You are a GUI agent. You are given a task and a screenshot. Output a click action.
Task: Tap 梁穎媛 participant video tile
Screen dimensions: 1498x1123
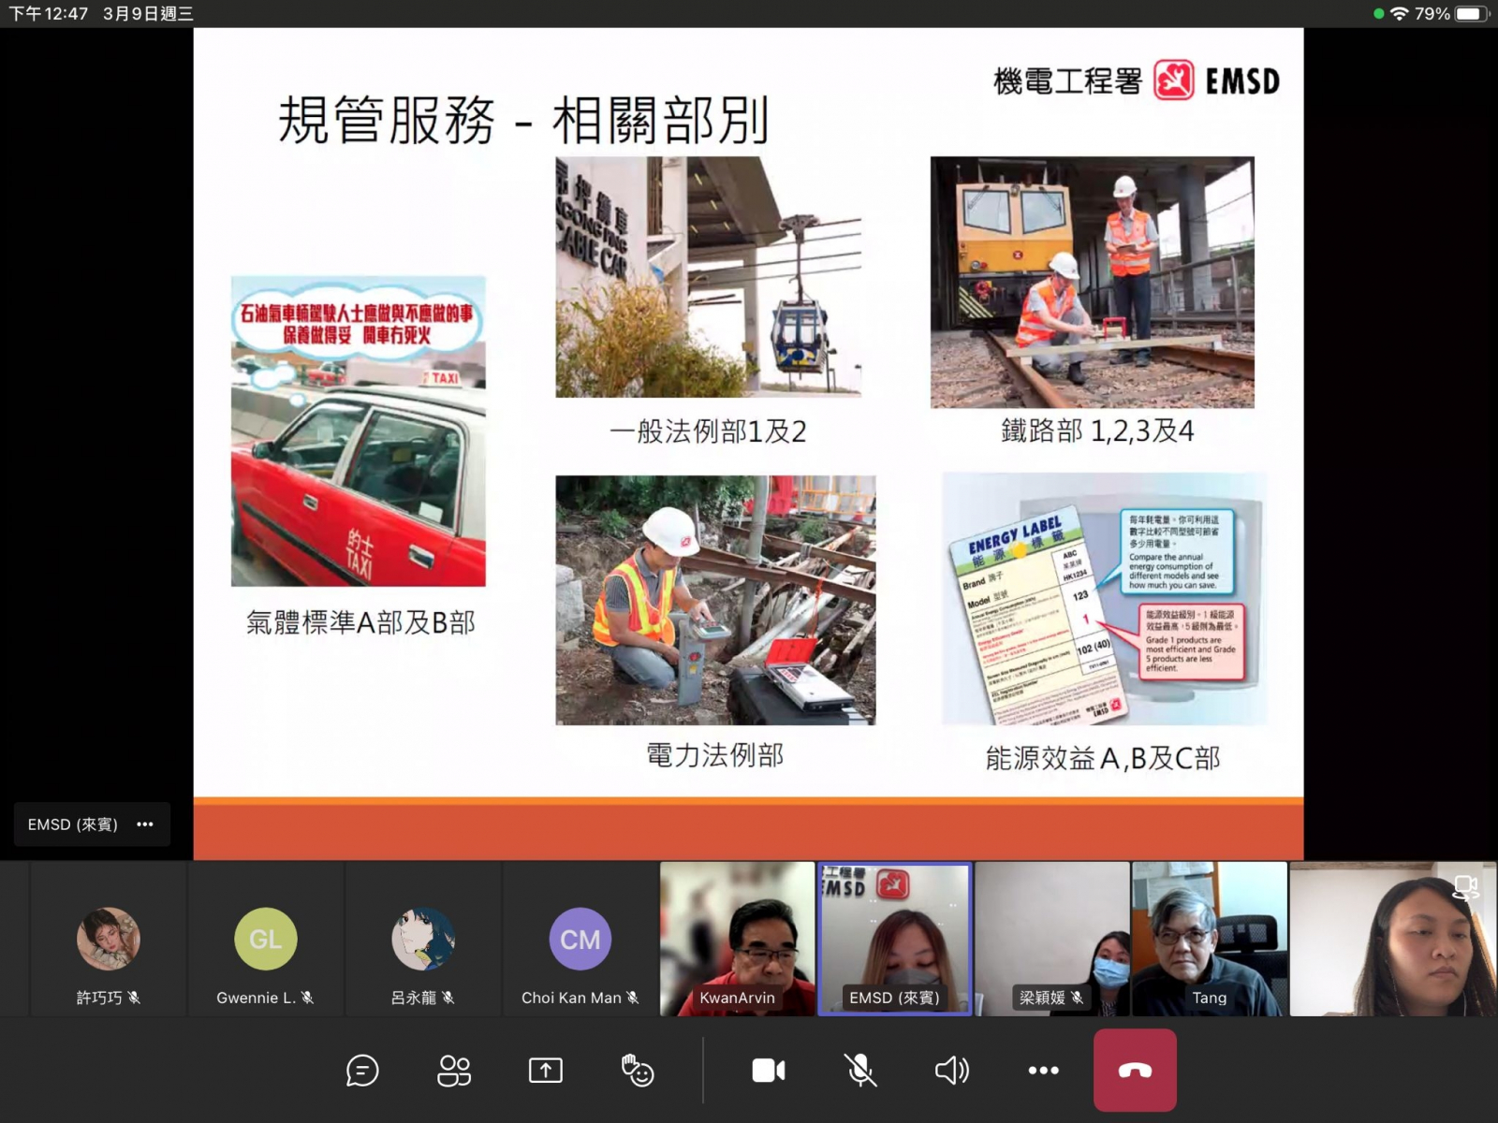click(x=1052, y=938)
